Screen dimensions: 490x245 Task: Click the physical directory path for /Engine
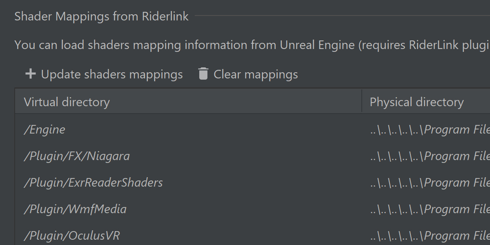click(x=430, y=130)
